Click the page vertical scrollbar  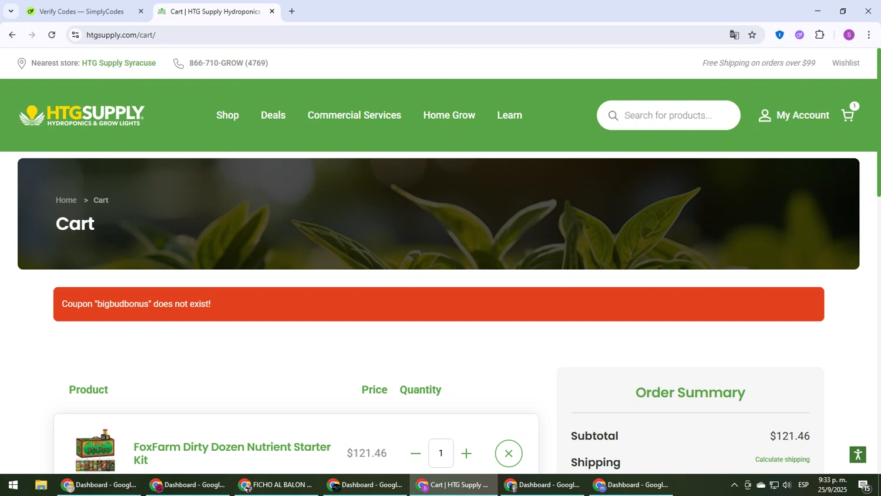pos(879,123)
